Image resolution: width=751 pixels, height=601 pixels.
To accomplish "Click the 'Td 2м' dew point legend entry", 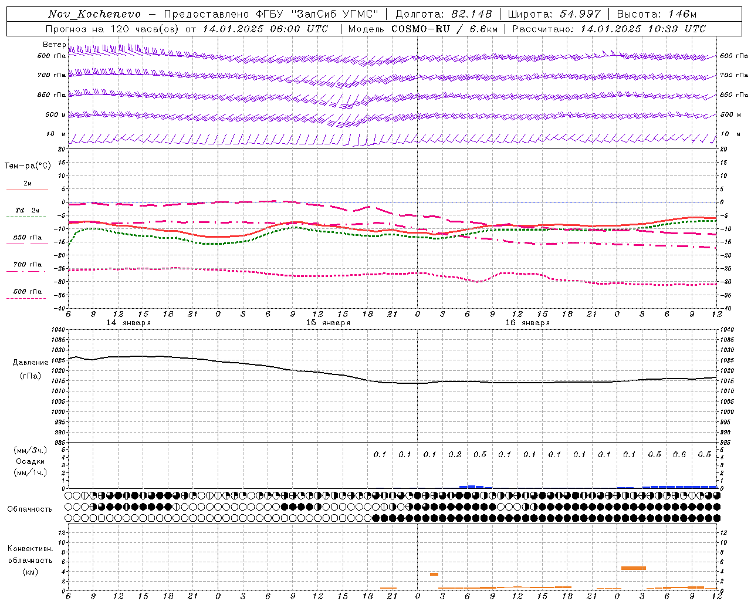I will click(28, 210).
